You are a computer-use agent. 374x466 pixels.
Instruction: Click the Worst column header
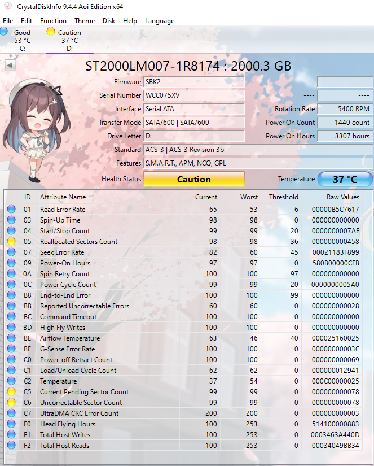tap(249, 197)
